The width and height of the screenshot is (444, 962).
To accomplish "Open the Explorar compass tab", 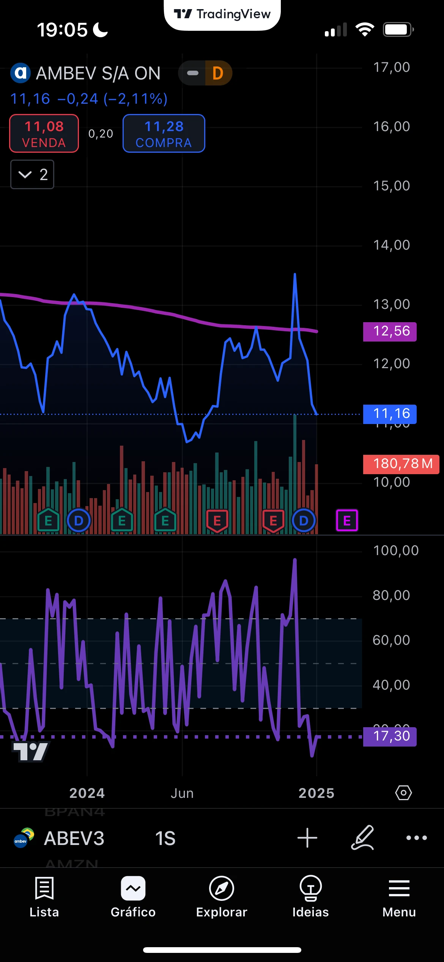I will [x=222, y=896].
